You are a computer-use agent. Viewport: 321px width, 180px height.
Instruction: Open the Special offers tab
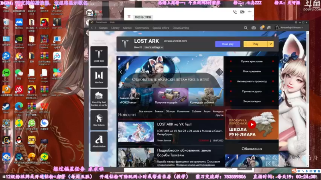[x=161, y=28]
